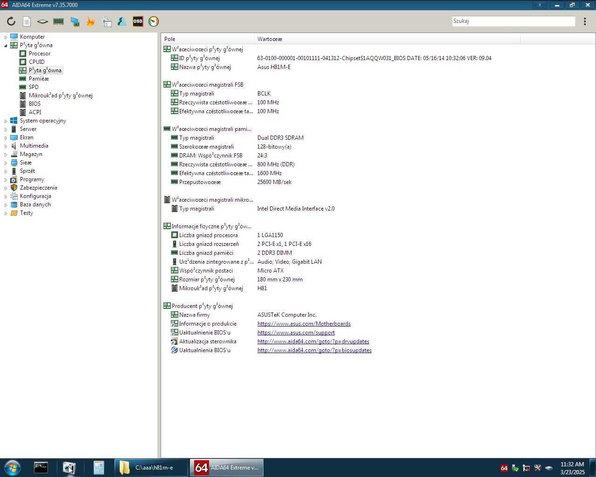Screen dimensions: 596x477
Task: Select the Dual DDR3 SDRAM value
Action: point(280,138)
